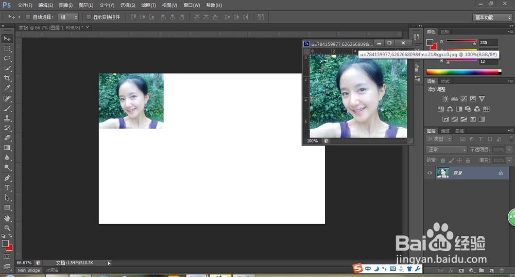Select the Pen tool

point(7,178)
